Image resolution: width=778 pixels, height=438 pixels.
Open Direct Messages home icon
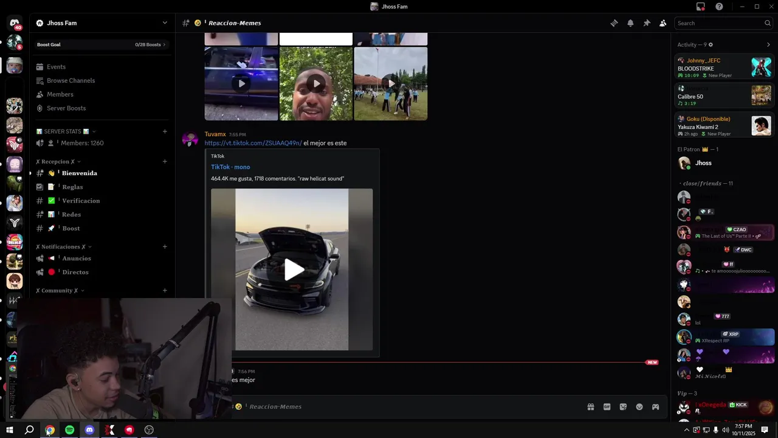click(x=15, y=23)
